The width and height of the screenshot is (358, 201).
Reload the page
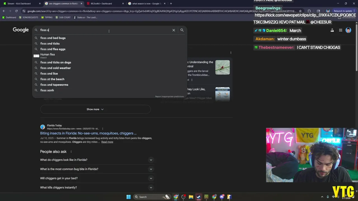(x=17, y=11)
